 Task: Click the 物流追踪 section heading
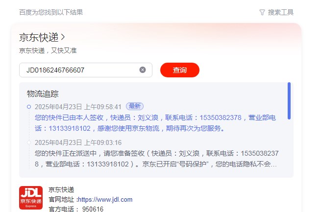[x=43, y=94]
